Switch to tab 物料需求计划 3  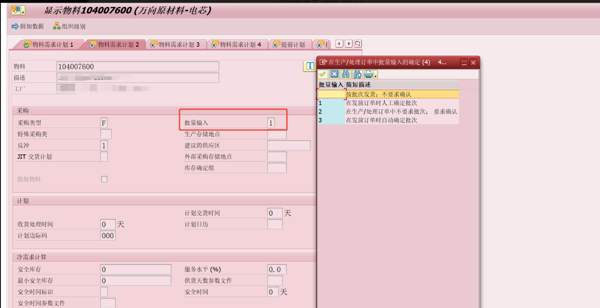click(175, 45)
